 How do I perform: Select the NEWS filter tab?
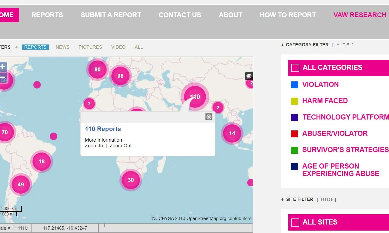[62, 47]
